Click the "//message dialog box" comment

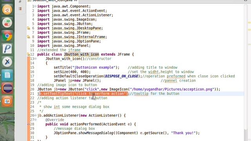[x=74, y=128]
